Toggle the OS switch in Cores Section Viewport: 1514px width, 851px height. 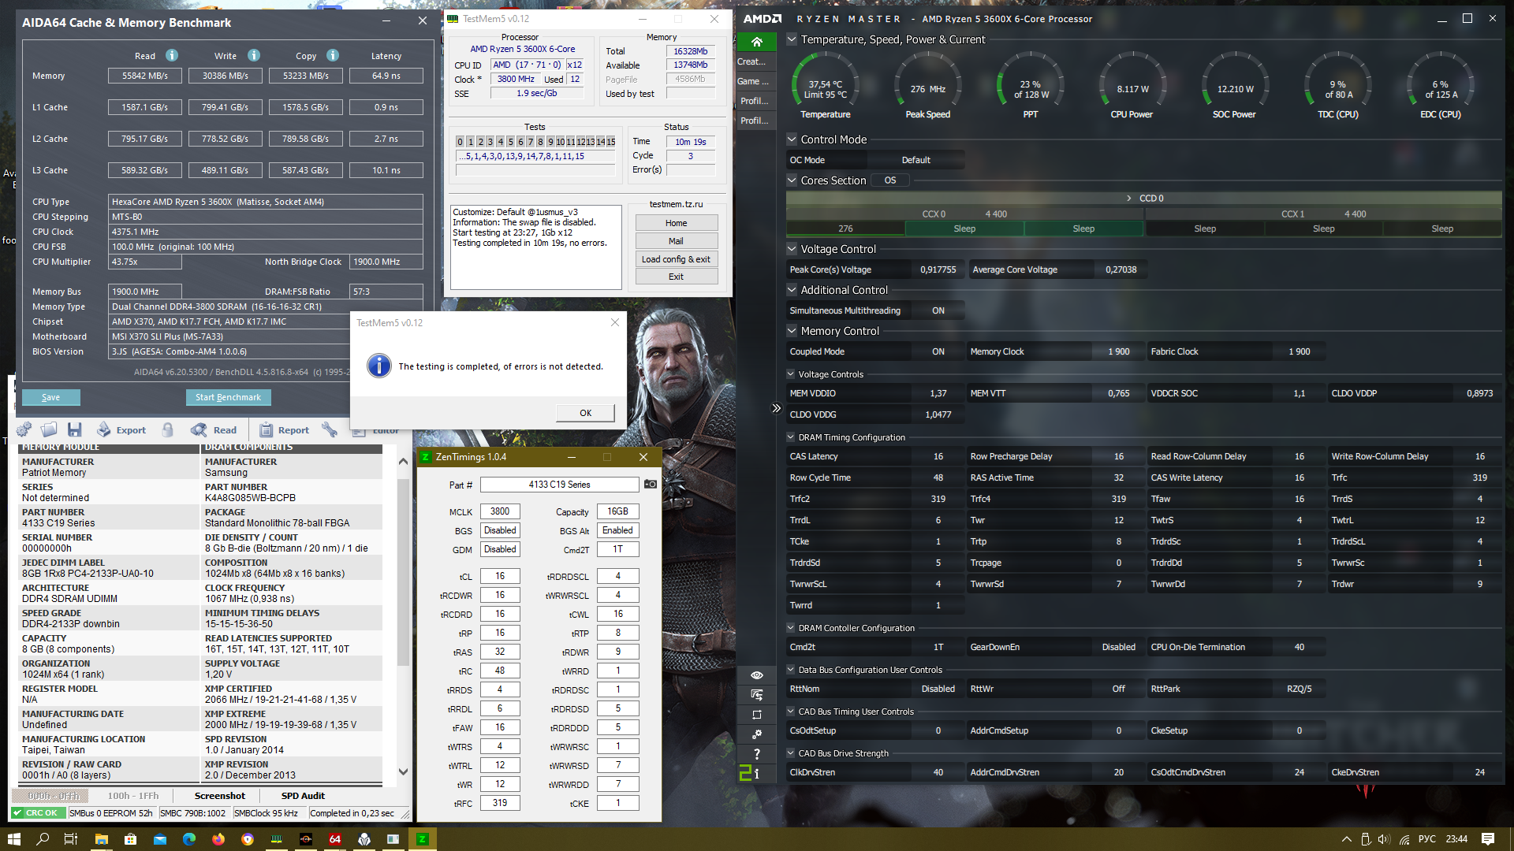point(890,180)
